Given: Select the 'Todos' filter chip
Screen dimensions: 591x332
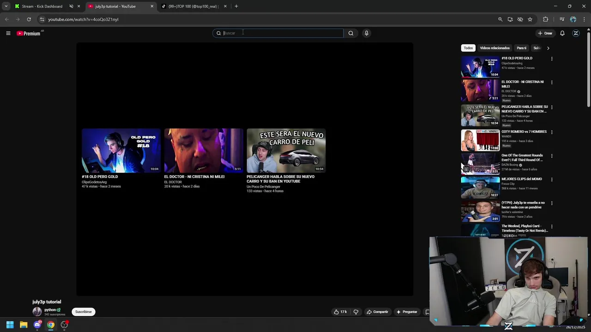Looking at the screenshot, I should [x=468, y=48].
